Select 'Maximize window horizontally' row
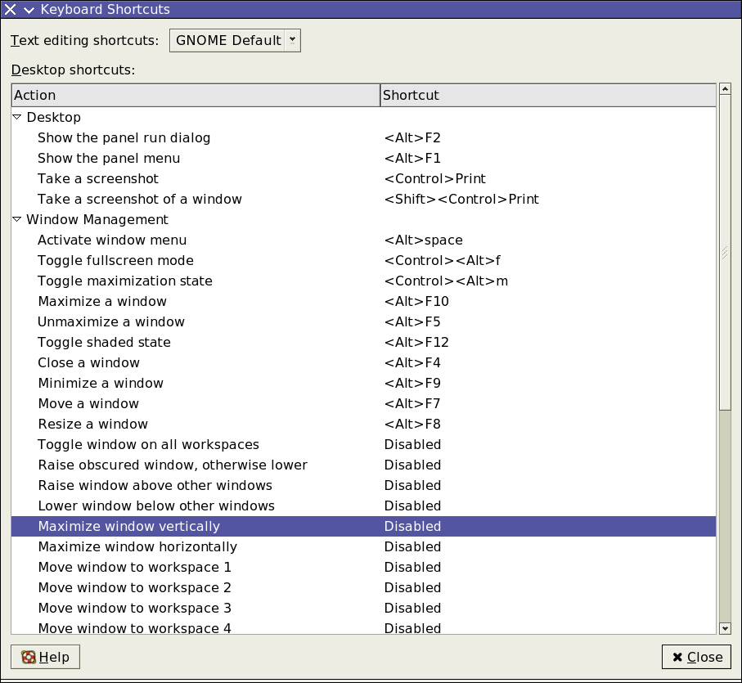 pyautogui.click(x=363, y=546)
